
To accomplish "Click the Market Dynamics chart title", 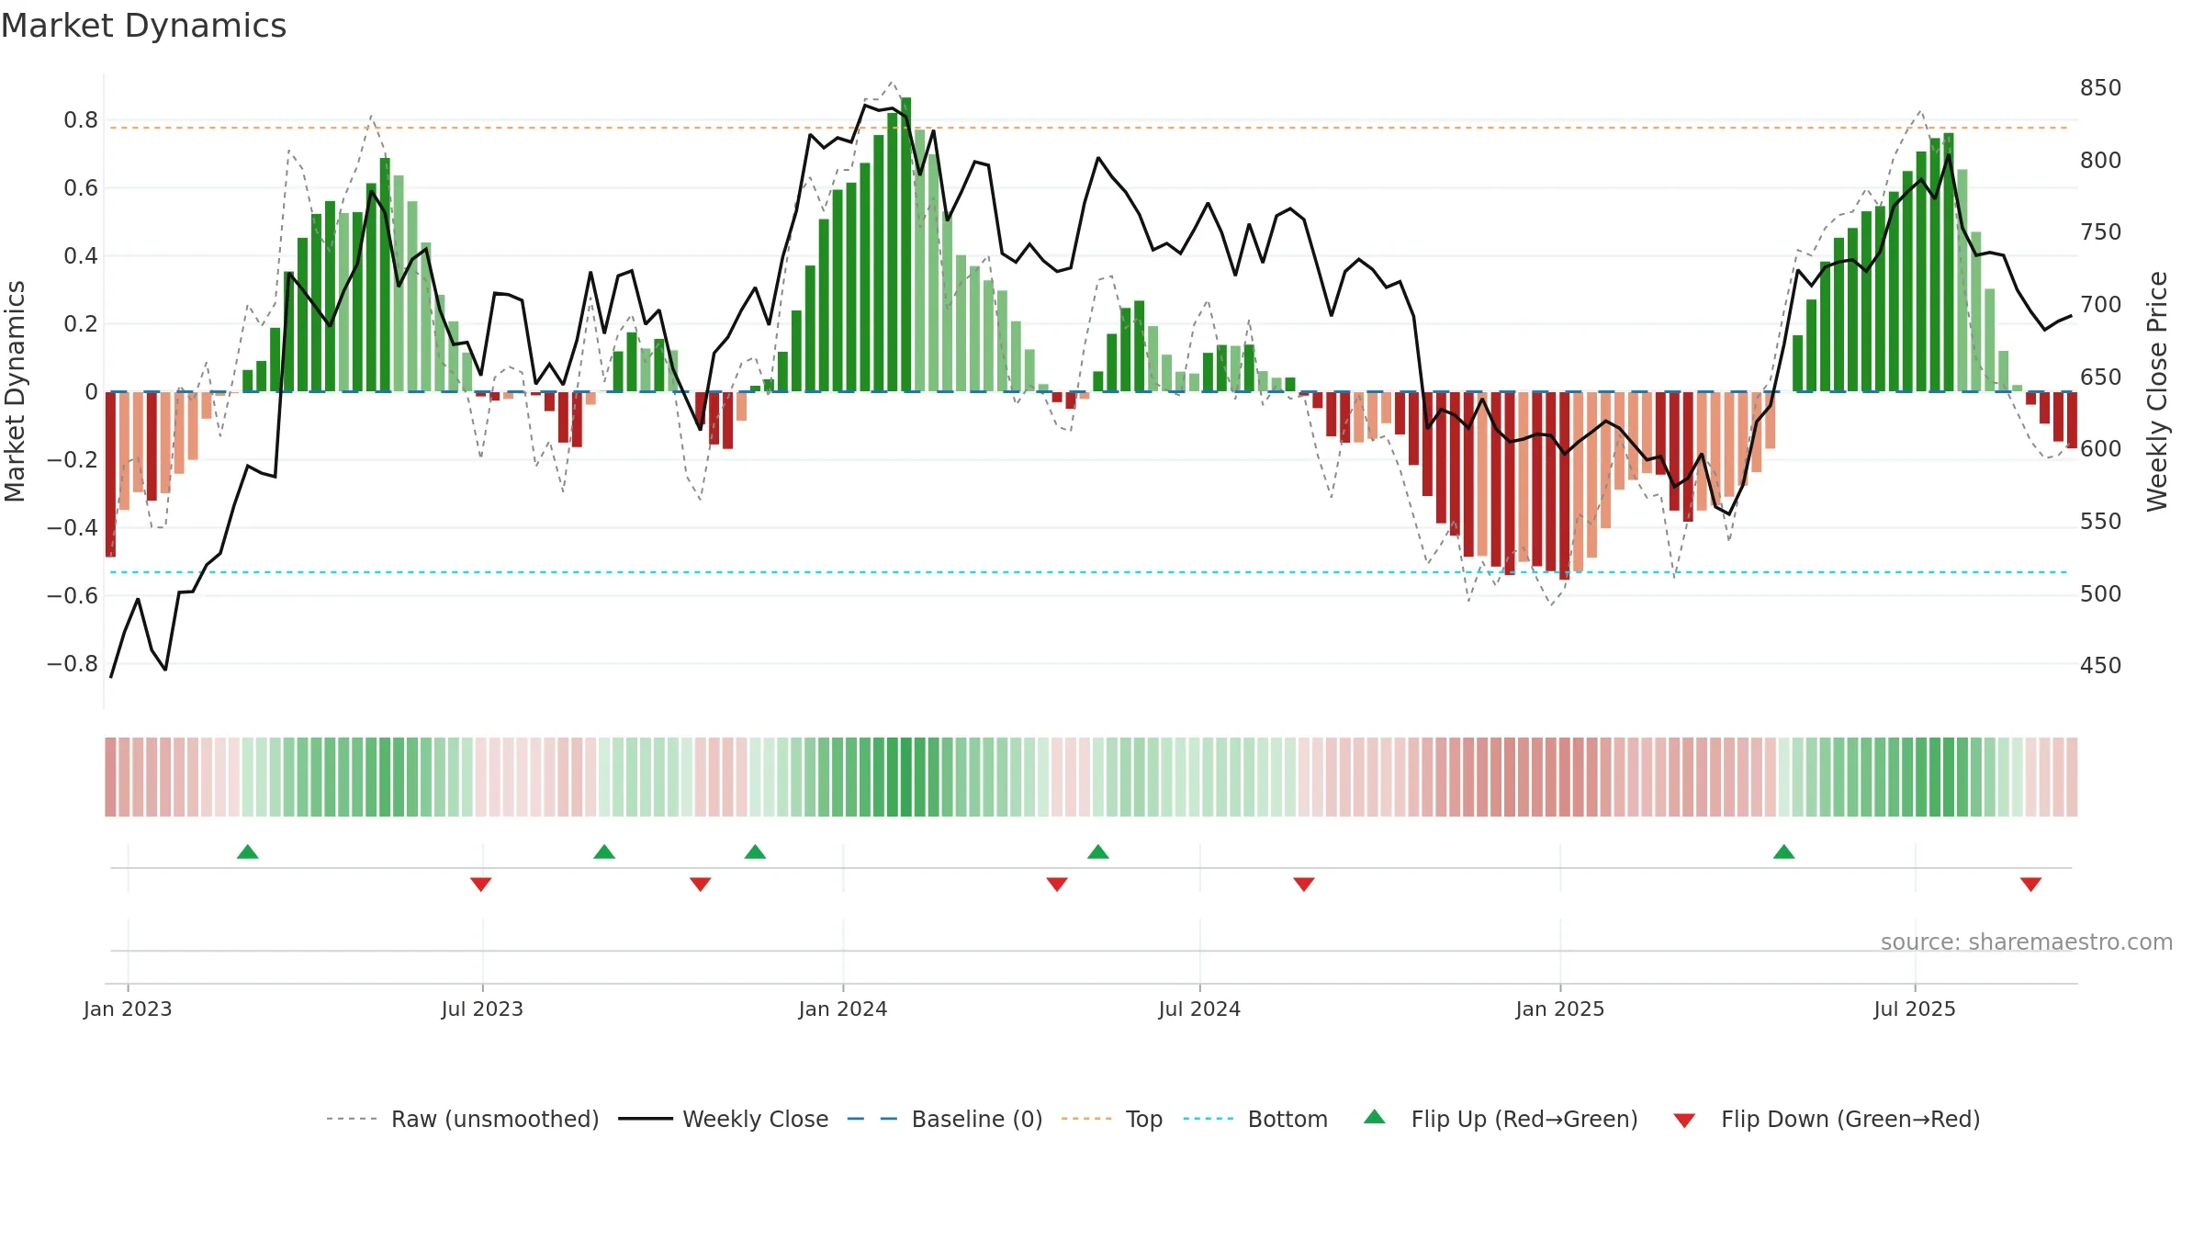I will coord(143,26).
